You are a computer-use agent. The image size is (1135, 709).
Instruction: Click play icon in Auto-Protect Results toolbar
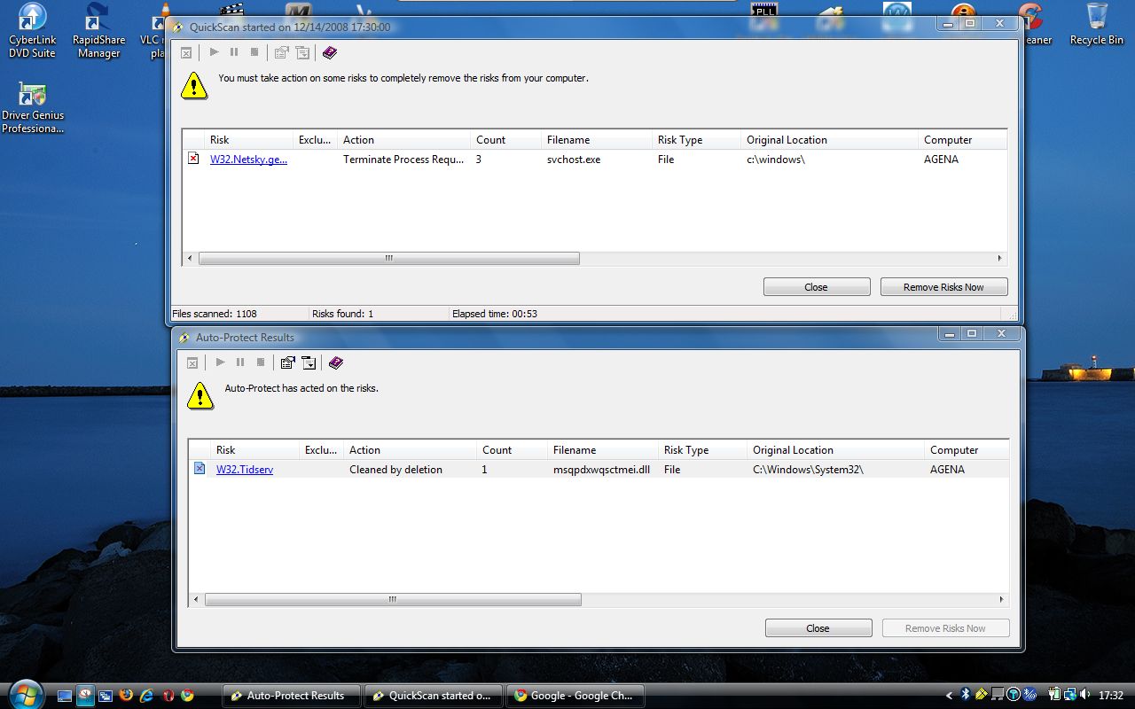tap(220, 362)
